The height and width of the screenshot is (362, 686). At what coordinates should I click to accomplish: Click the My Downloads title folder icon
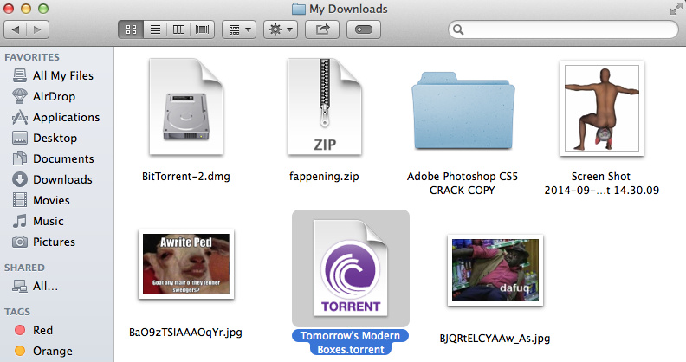299,9
